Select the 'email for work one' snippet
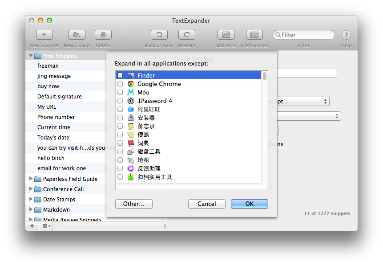This screenshot has height=266, width=383. [66, 168]
